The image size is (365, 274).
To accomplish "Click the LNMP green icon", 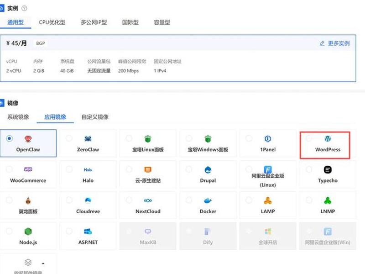I will [328, 200].
